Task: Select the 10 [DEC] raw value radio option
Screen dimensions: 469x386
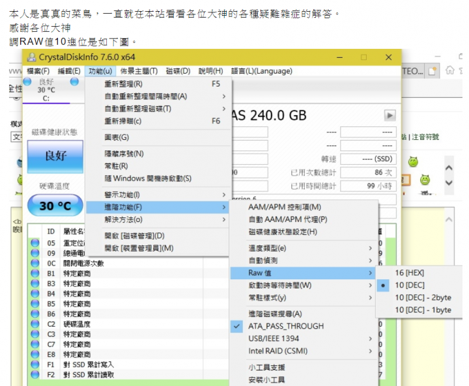Action: point(419,285)
